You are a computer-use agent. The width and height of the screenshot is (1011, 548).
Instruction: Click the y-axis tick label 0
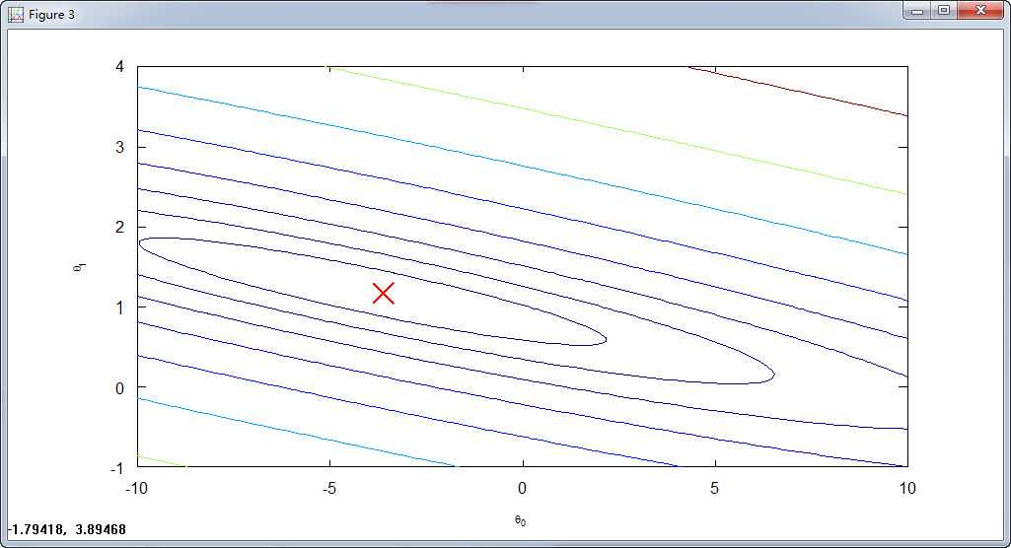[x=120, y=388]
